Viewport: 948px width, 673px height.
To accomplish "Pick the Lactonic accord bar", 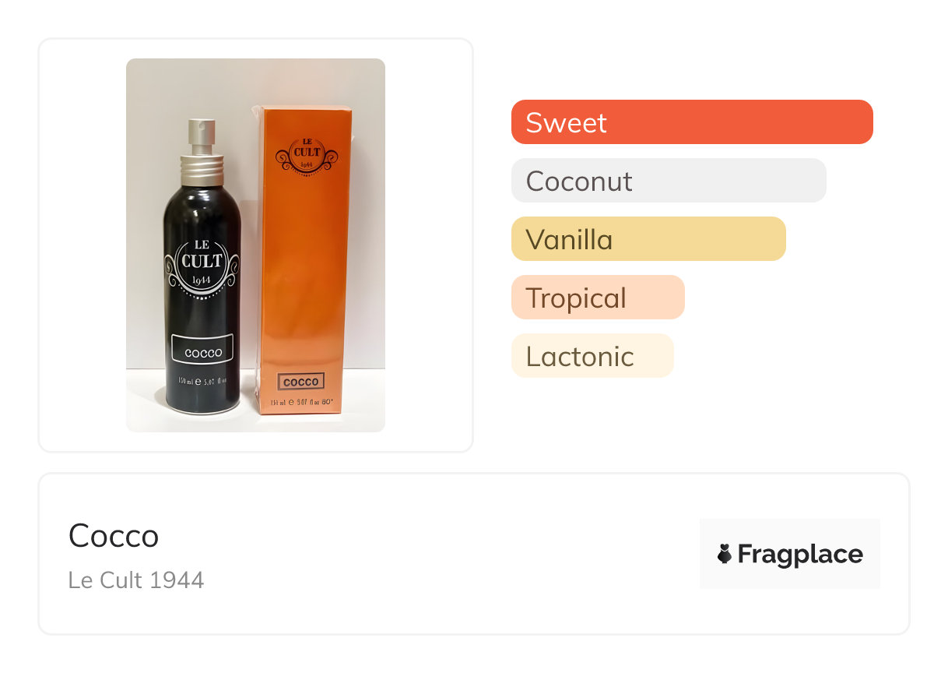I will [592, 356].
